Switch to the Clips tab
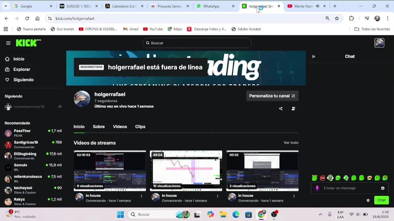Image resolution: width=394 pixels, height=221 pixels. pyautogui.click(x=140, y=127)
